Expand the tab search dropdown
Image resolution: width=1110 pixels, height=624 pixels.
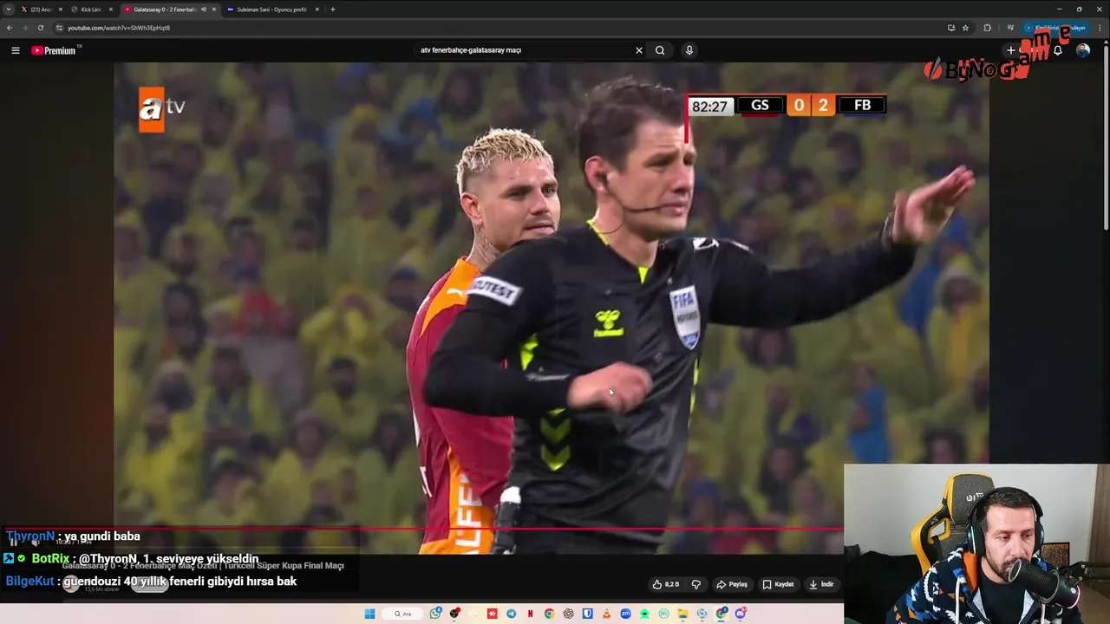pos(9,10)
